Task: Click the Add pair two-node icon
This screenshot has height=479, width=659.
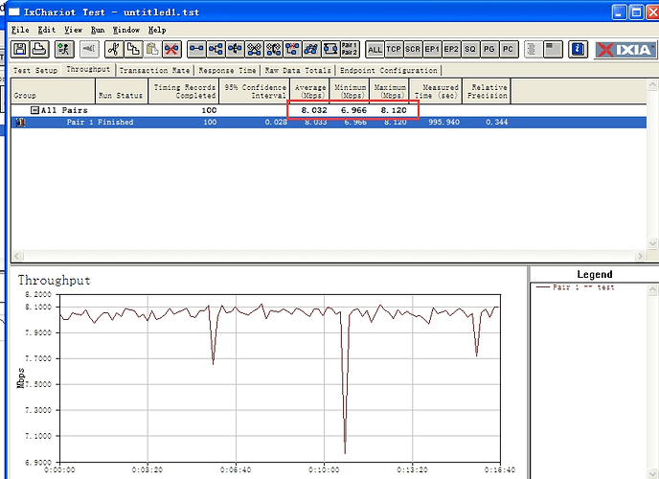Action: pyautogui.click(x=196, y=49)
